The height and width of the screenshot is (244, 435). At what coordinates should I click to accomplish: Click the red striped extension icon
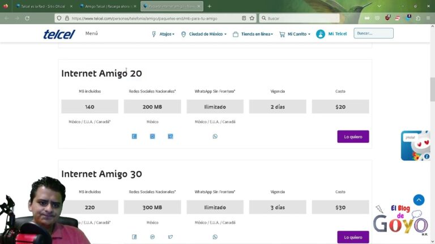click(x=398, y=18)
